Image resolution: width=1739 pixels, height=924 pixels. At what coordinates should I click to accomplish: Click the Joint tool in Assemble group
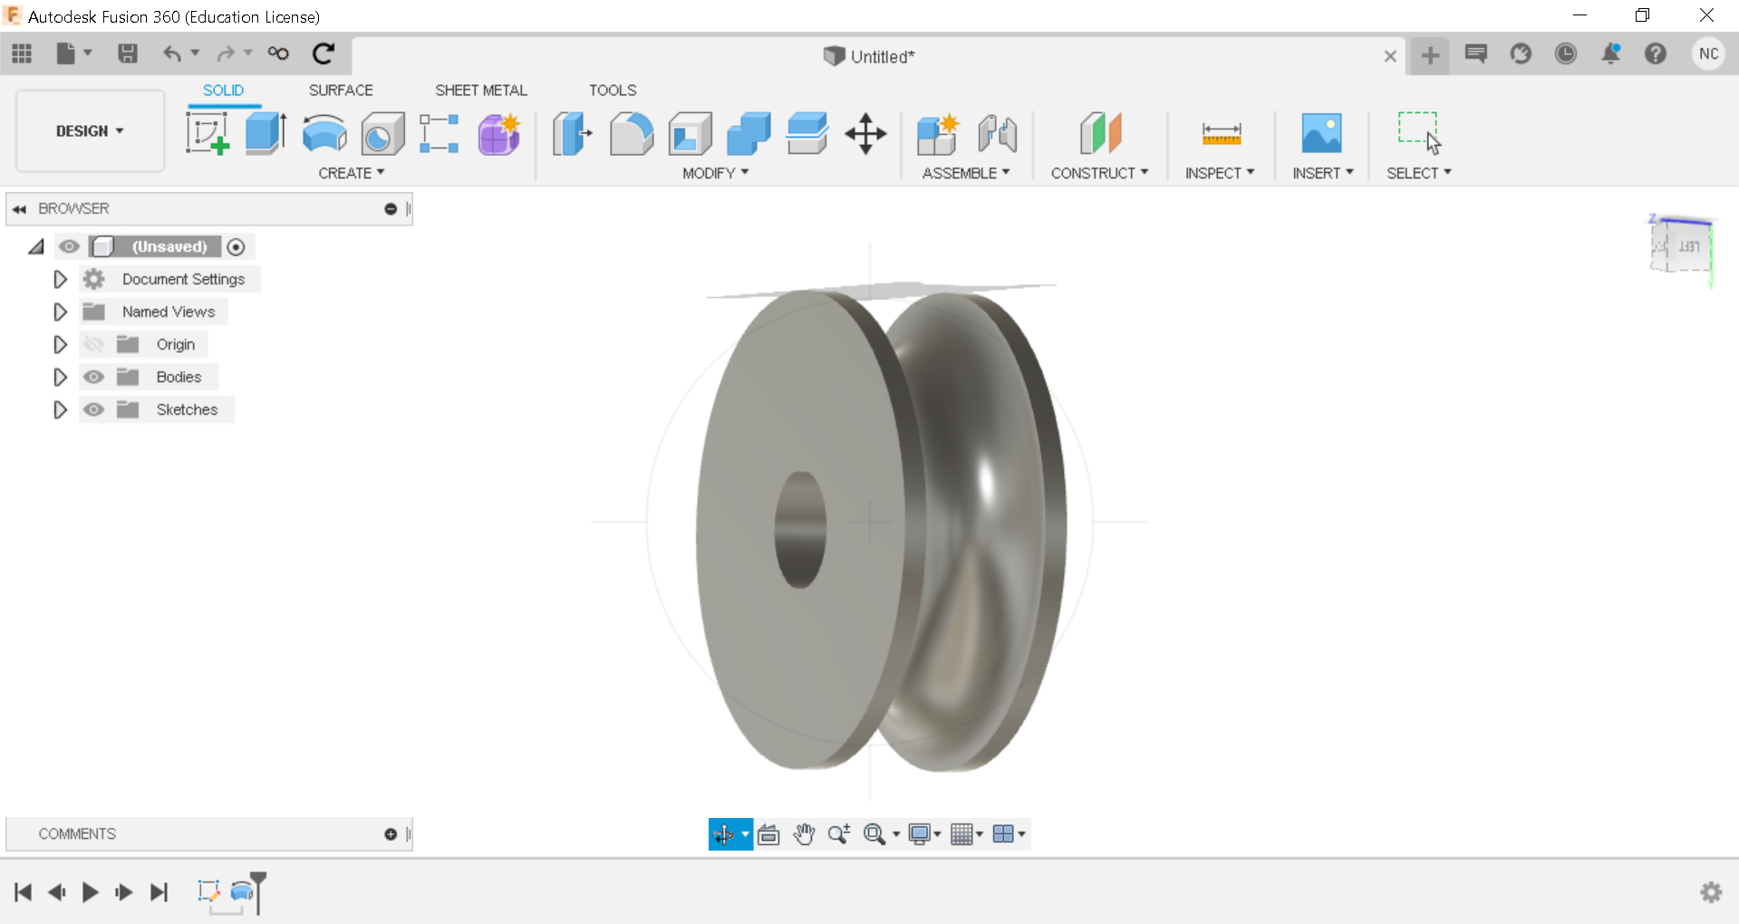pos(998,134)
